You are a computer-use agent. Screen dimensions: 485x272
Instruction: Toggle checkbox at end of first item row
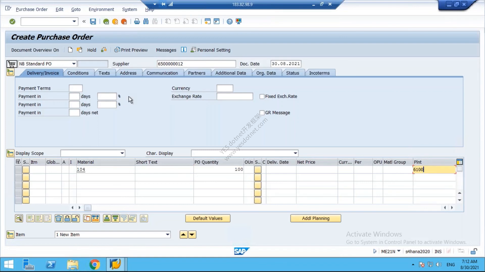[x=460, y=169]
